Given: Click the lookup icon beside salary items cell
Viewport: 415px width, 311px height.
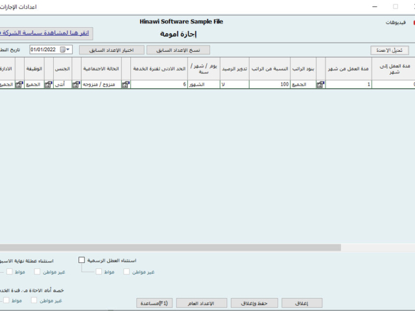Looking at the screenshot, I should point(320,84).
